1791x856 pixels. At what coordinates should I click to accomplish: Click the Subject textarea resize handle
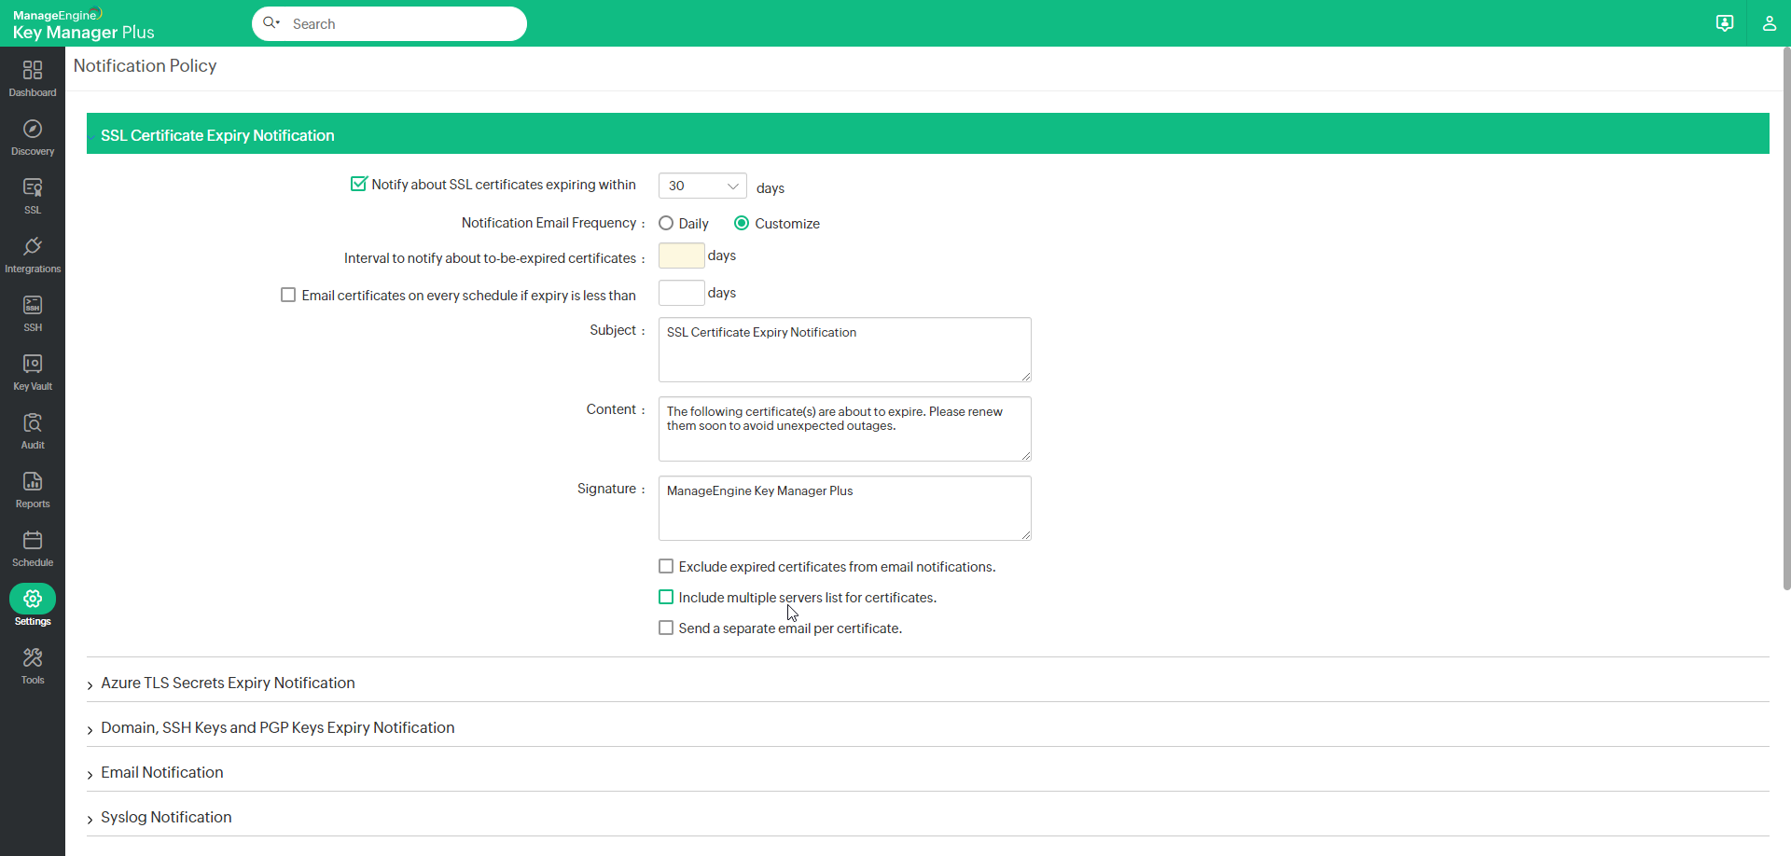pyautogui.click(x=1025, y=376)
